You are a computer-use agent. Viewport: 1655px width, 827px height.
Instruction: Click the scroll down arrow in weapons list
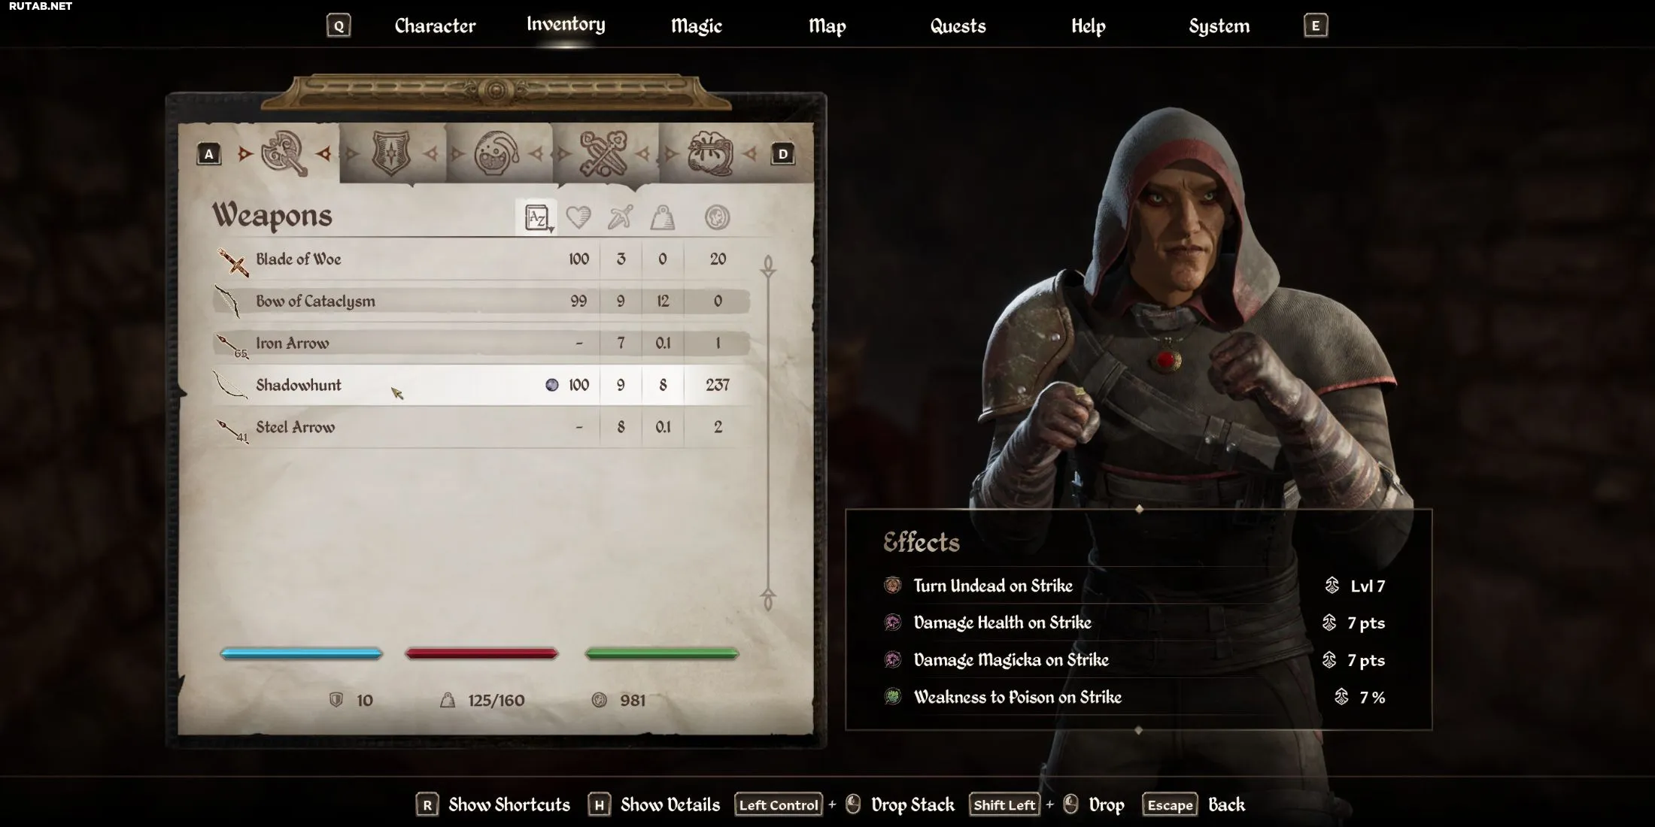(x=768, y=598)
